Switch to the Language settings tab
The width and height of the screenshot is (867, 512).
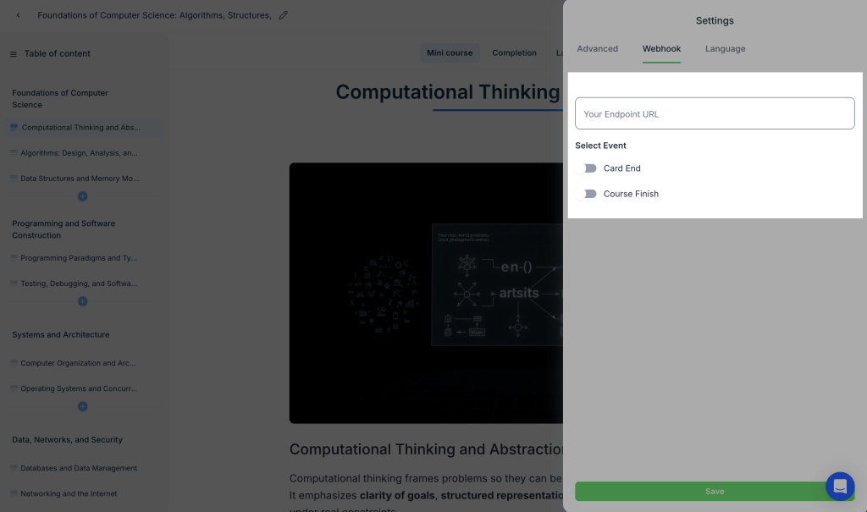click(x=725, y=49)
